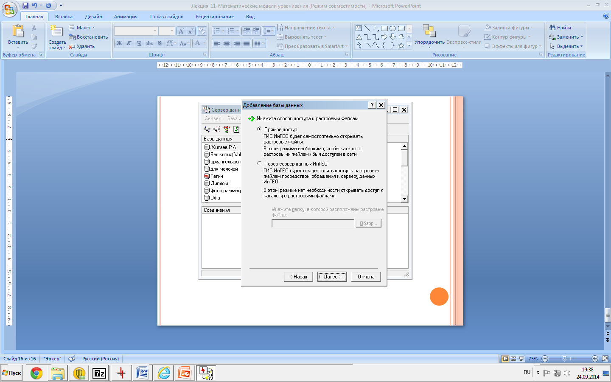This screenshot has height=382, width=611.
Task: Click the Save icon in Quick Access toolbar
Action: click(25, 6)
